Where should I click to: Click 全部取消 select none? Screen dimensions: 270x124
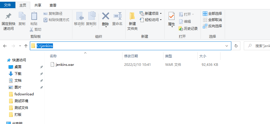point(212,20)
